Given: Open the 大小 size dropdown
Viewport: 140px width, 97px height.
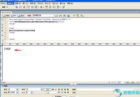Looking at the screenshot, I should tap(32, 92).
